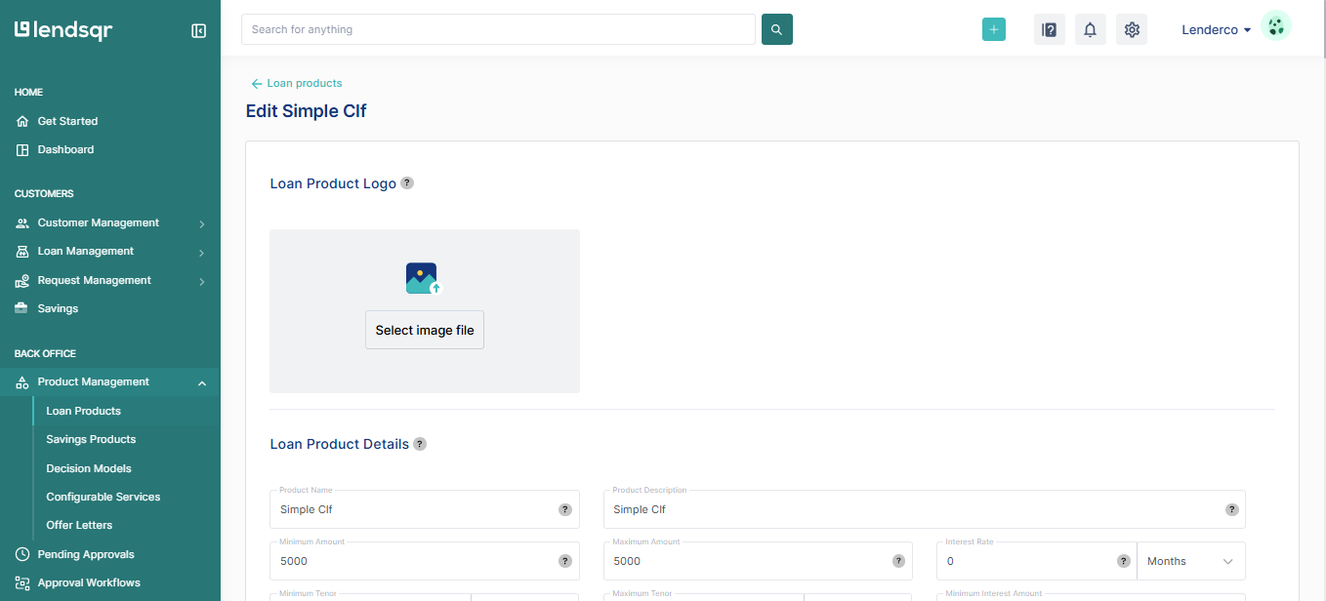Viewport: 1326px width, 601px height.
Task: Expand Customer Management submenu chevron
Action: [x=202, y=223]
